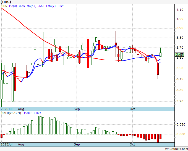The image size is (188, 151).
Task: Click the MACD(26,12,9) panel label
Action: coord(11,113)
